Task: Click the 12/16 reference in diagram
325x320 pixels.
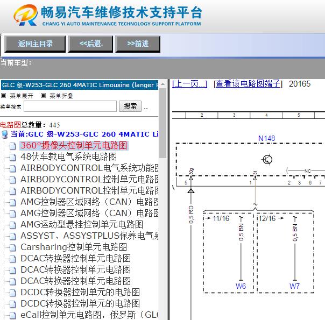Action: click(x=267, y=218)
